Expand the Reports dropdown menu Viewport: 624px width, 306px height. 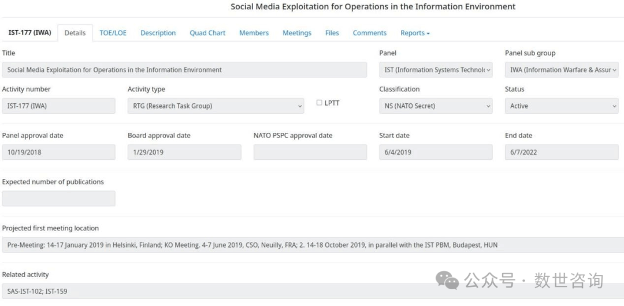click(x=415, y=33)
